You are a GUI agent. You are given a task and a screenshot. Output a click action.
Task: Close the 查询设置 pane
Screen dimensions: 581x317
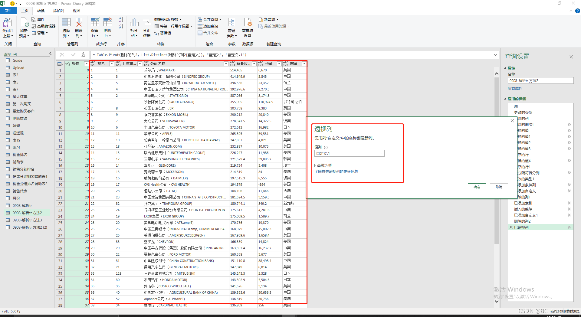pyautogui.click(x=571, y=57)
